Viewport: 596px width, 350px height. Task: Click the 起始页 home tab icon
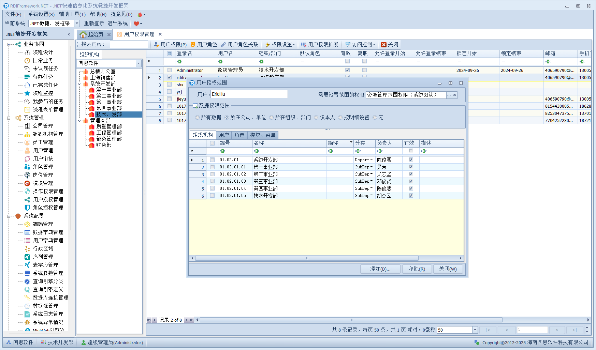point(83,34)
